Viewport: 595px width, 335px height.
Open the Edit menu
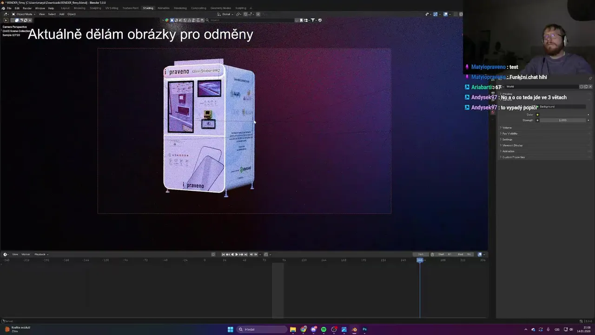(17, 8)
